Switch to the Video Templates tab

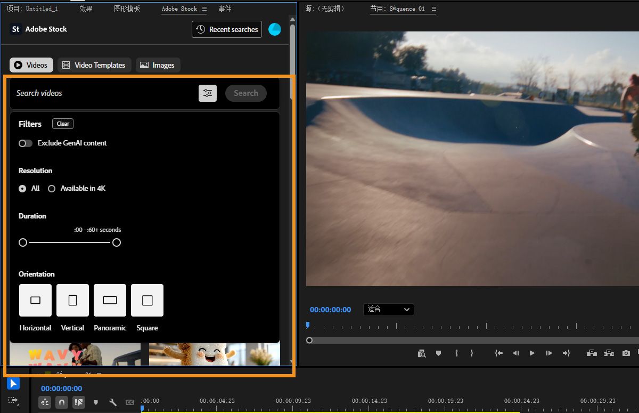(94, 64)
